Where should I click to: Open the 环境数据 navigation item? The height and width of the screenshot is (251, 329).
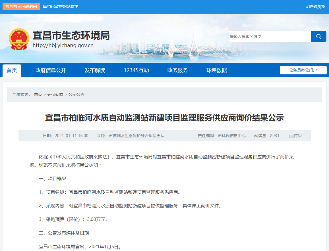click(x=216, y=70)
